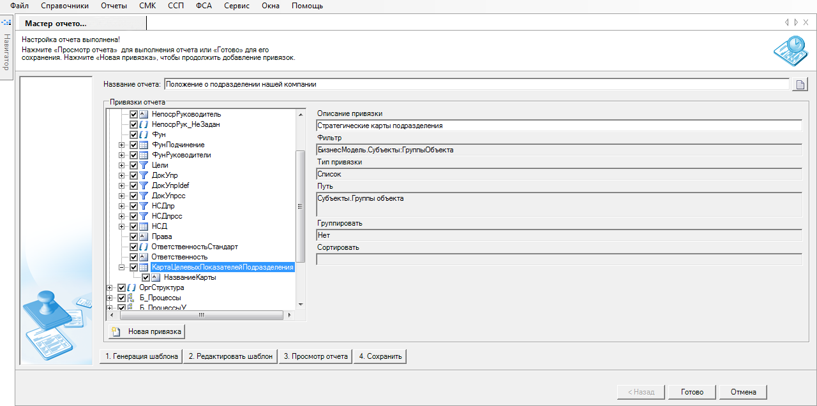Click the table icon next to ФунПодчинение
817x406 pixels.
[144, 145]
